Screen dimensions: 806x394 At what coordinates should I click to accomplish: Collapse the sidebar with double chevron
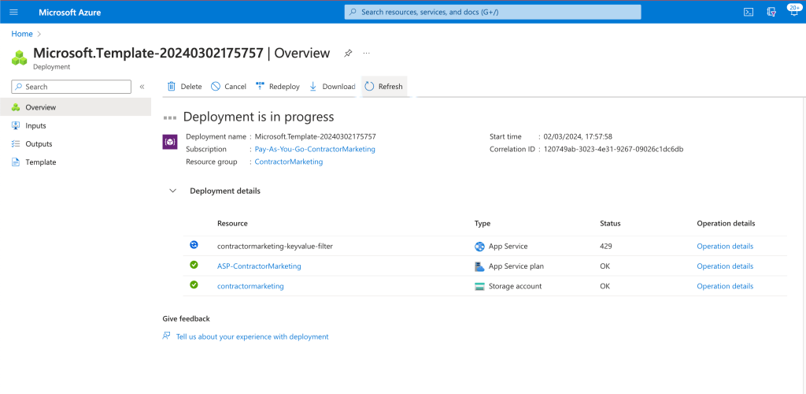coord(142,87)
